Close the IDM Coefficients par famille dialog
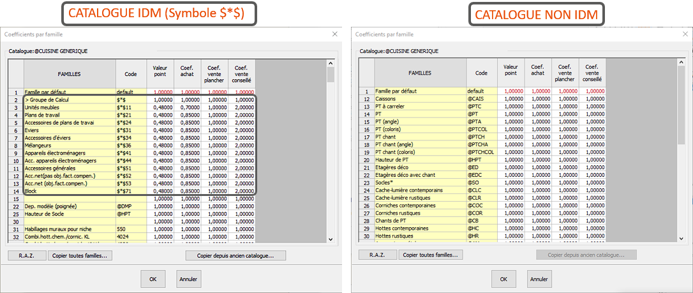Screen dimensions: 693x293 click(x=336, y=34)
